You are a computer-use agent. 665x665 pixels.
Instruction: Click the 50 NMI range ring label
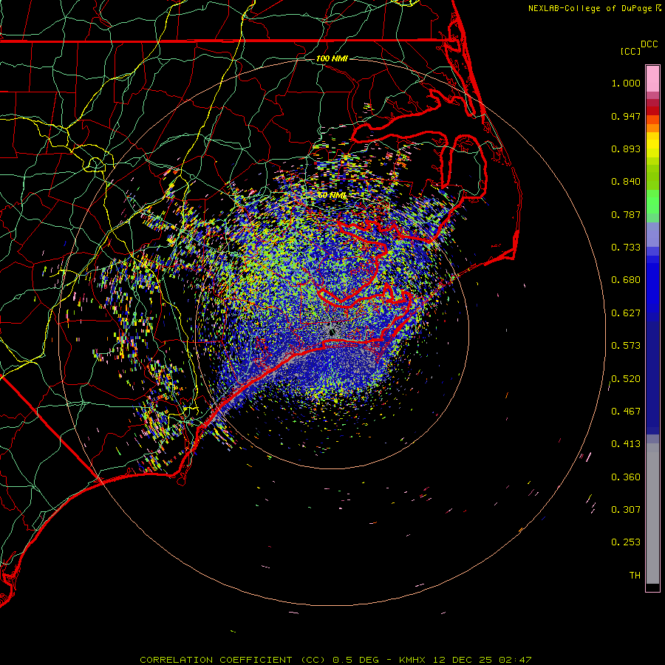pos(332,195)
